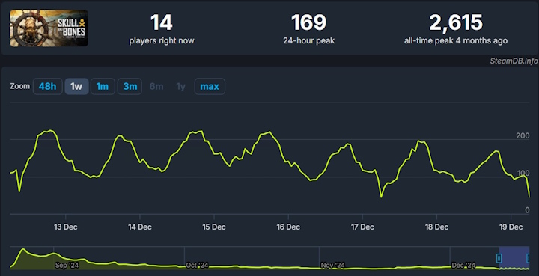This screenshot has height=276, width=539.
Task: Open the Skull and Bones game thumbnail
Action: pyautogui.click(x=49, y=28)
